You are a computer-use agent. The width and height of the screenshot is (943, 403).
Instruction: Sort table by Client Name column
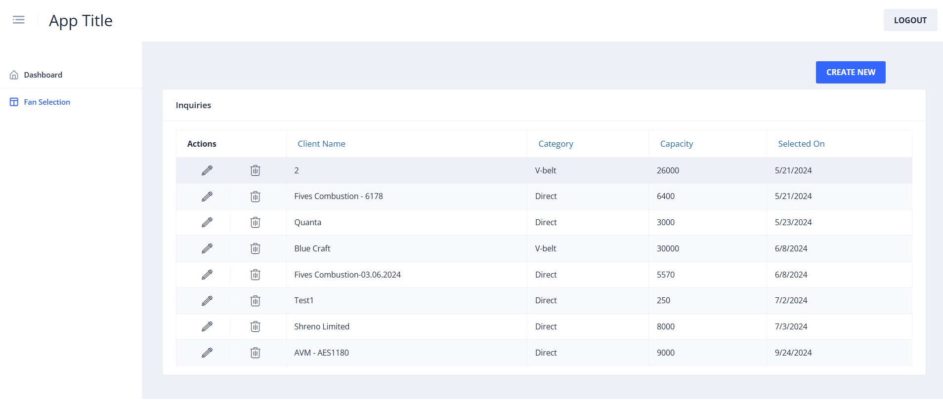(x=321, y=144)
